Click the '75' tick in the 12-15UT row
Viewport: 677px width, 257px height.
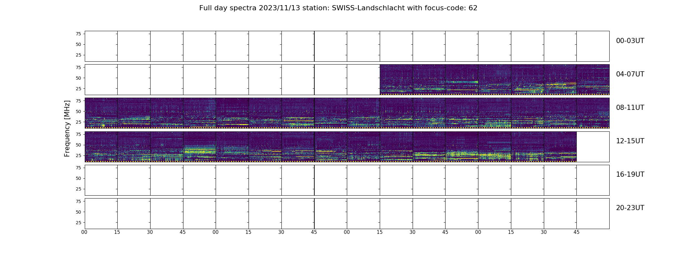78,134
